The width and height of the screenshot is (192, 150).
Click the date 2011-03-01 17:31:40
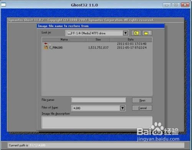tap(132, 44)
